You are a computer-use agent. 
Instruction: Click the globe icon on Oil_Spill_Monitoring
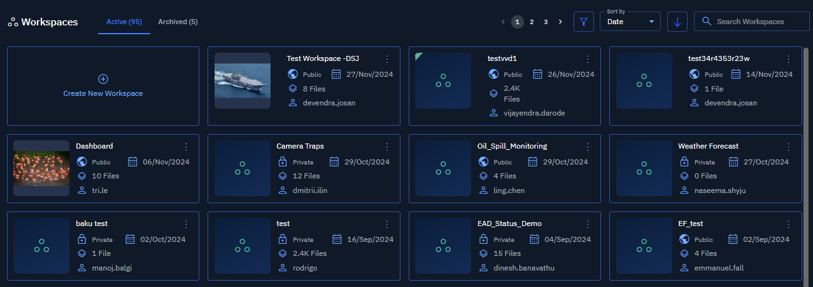tap(483, 162)
